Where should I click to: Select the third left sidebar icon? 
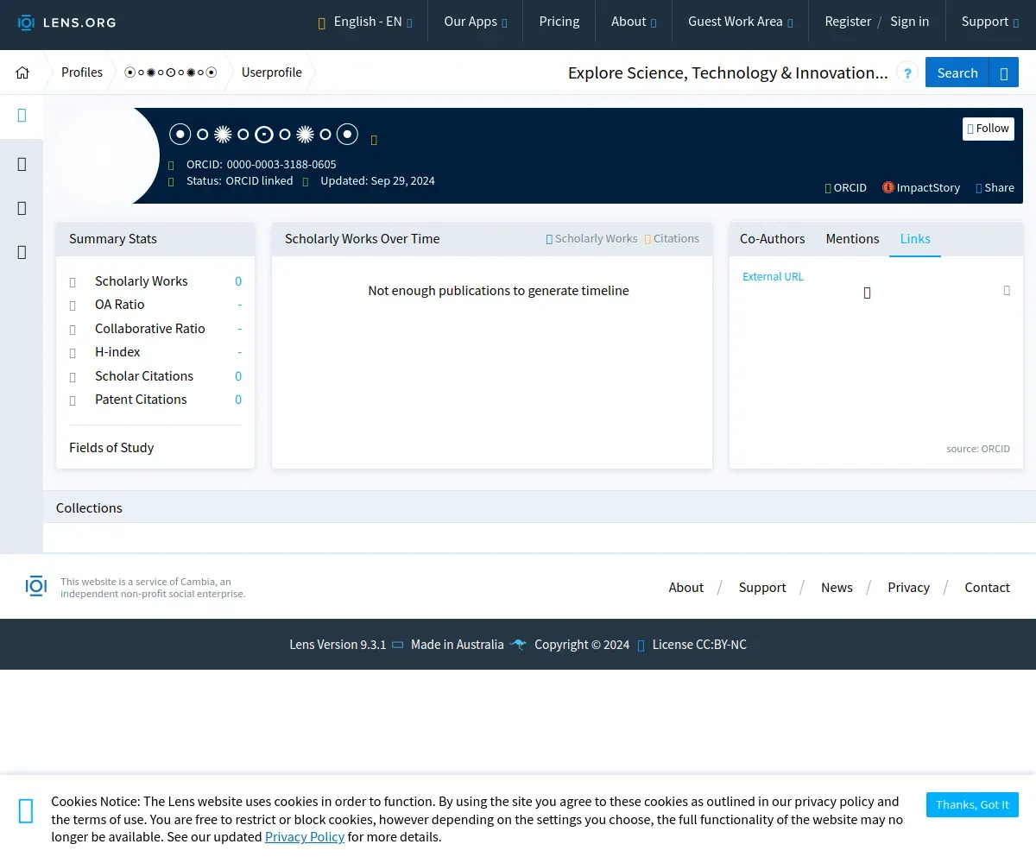tap(22, 208)
